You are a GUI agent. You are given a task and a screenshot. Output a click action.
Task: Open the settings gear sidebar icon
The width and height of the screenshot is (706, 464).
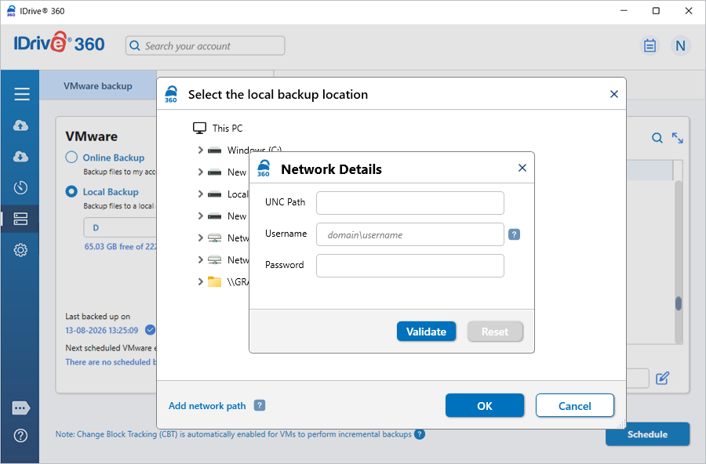point(20,250)
